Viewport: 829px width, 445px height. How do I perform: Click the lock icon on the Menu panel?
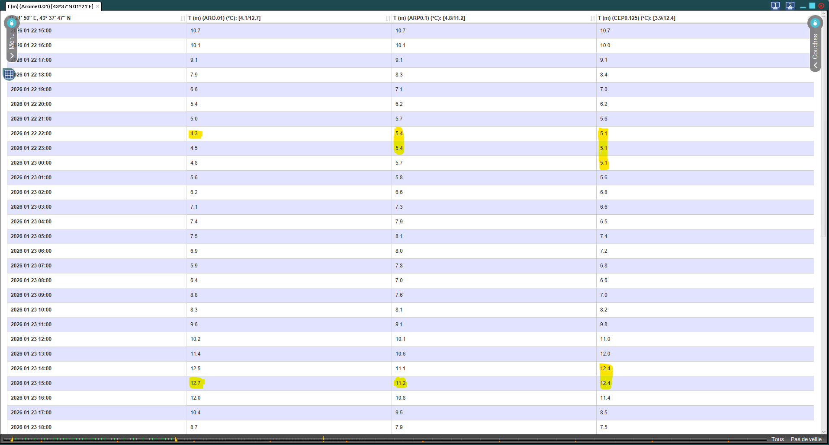(x=12, y=23)
